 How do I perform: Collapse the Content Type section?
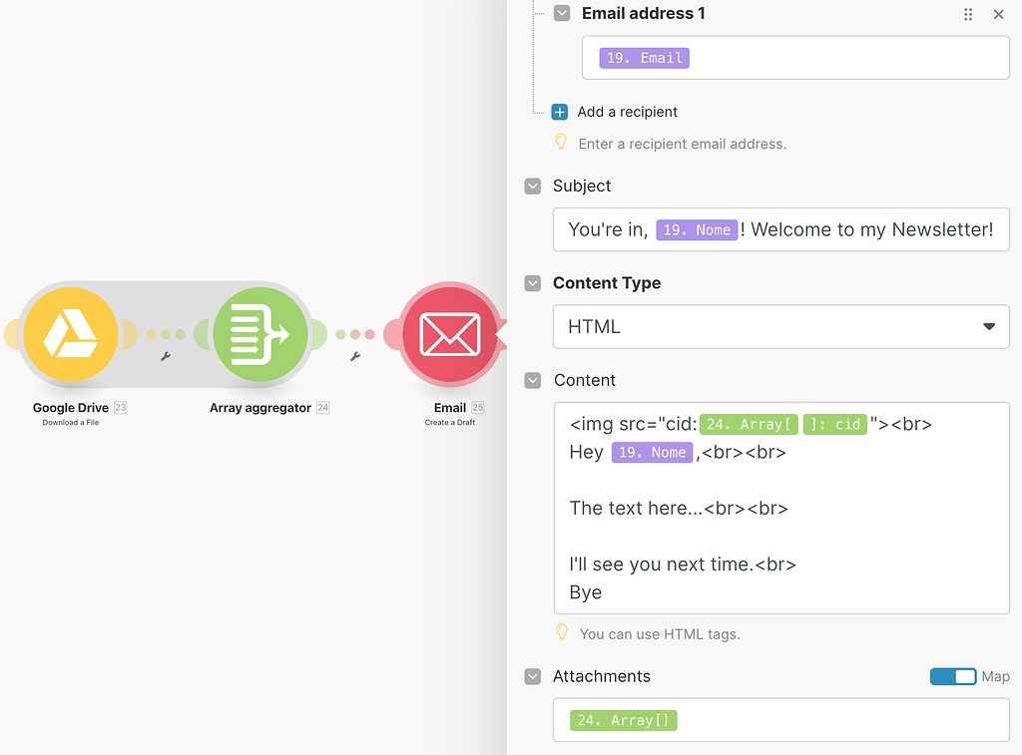click(x=533, y=283)
